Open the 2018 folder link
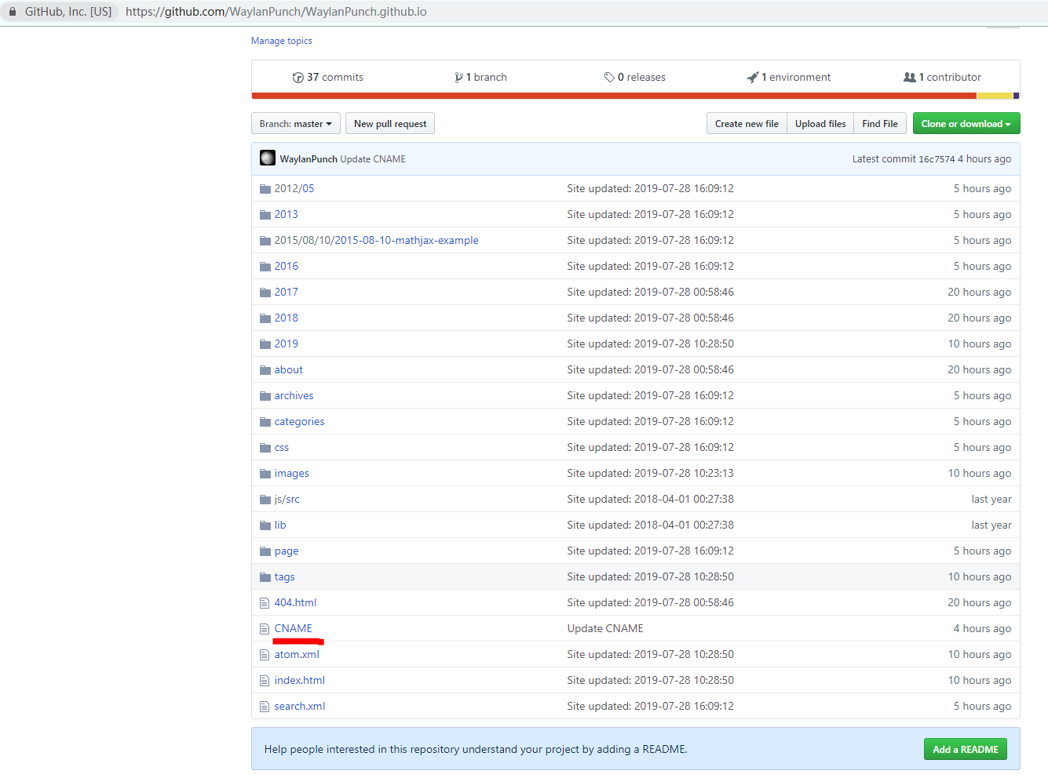Screen dimensions: 1048x778 287,318
